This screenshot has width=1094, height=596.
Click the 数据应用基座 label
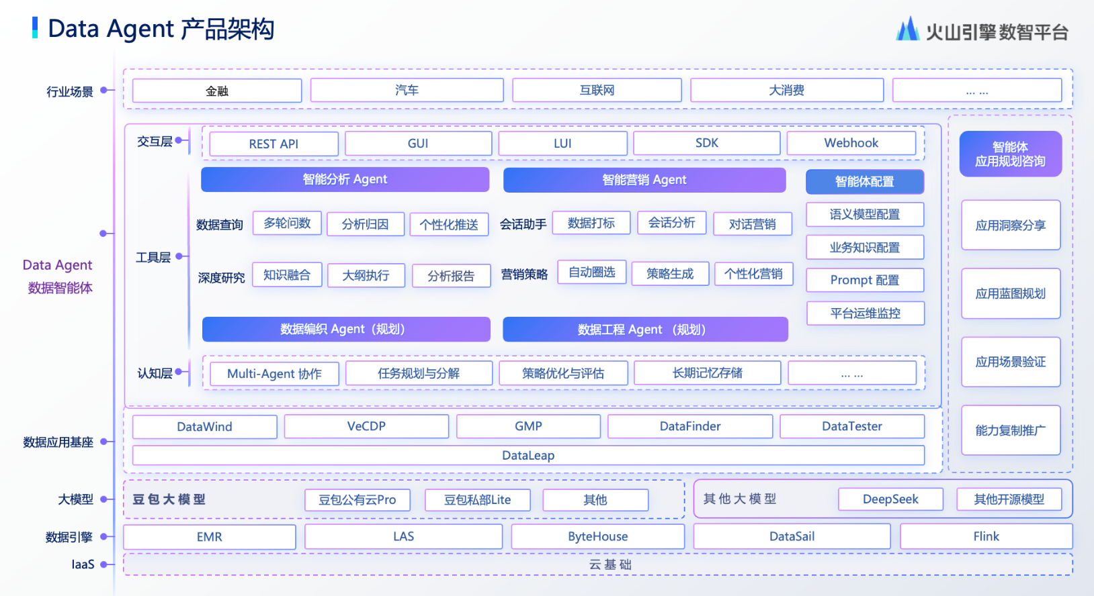tap(58, 442)
